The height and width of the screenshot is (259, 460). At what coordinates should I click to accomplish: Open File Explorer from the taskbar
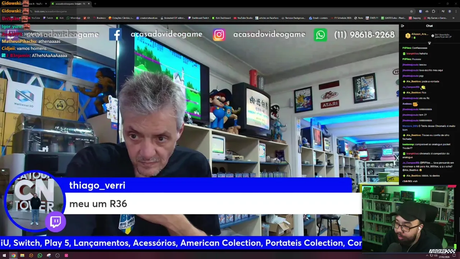(x=22, y=255)
